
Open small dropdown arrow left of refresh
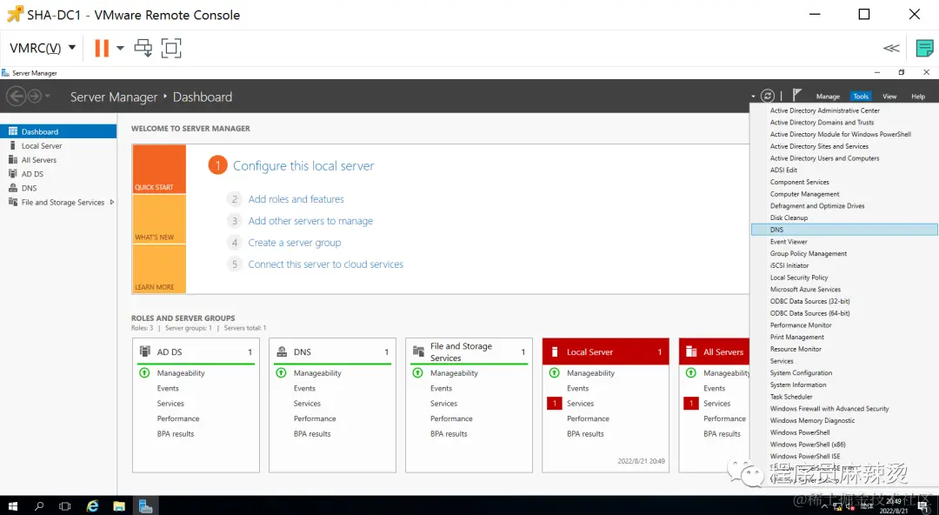point(753,97)
